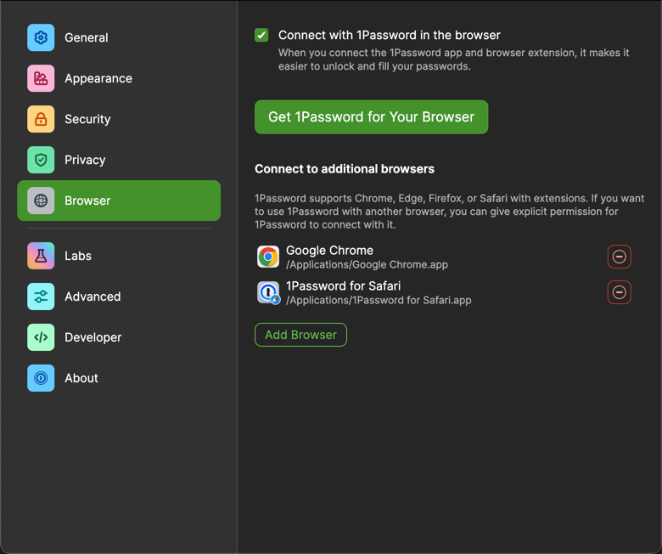Screen dimensions: 662x554
Task: Click the checkbox description about unlocking passwords
Action: 453,59
